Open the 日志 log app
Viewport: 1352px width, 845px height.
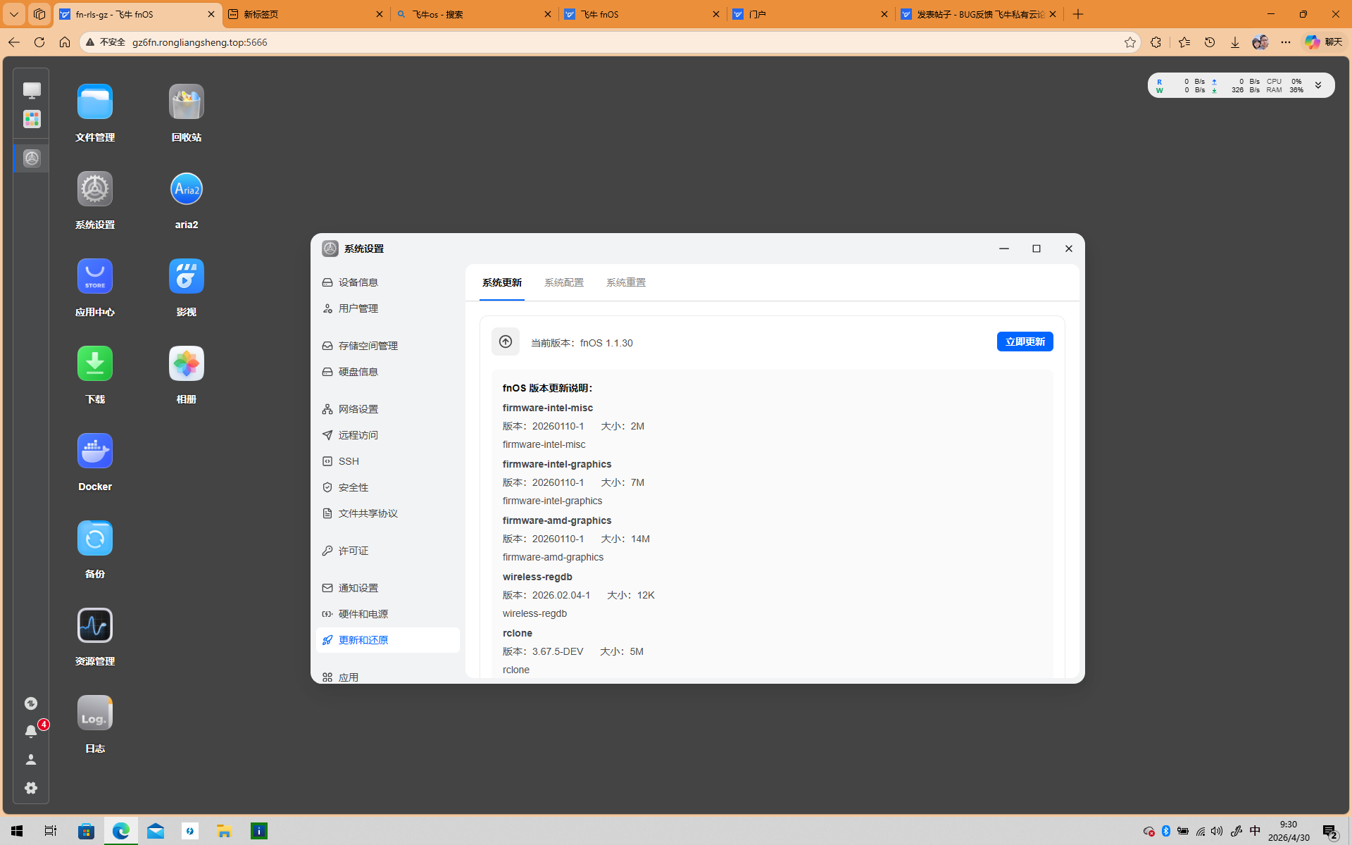tap(95, 713)
